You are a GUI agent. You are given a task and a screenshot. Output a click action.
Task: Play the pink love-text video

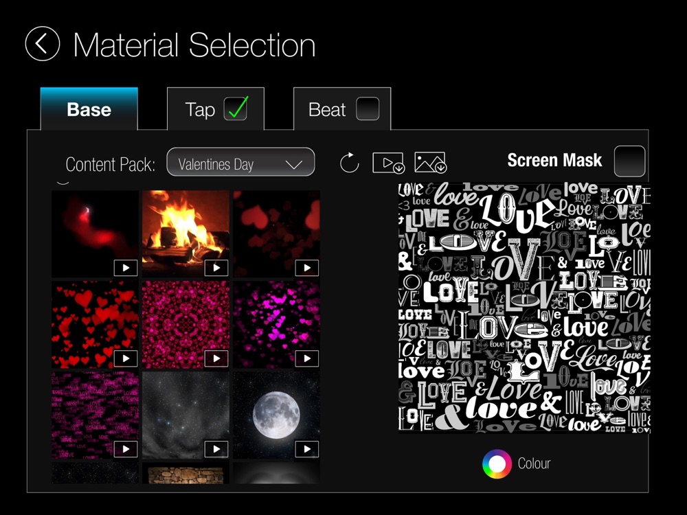(126, 449)
